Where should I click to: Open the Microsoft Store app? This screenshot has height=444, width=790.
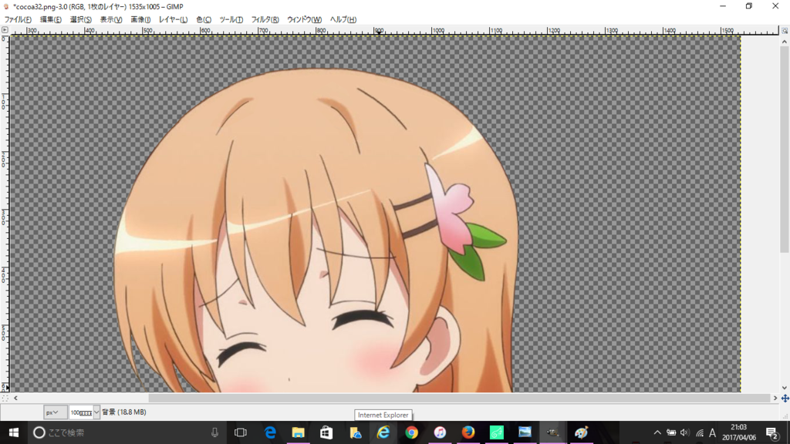point(325,432)
